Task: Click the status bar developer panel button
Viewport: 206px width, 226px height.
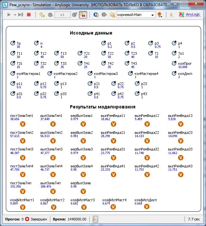Action: [x=95, y=219]
